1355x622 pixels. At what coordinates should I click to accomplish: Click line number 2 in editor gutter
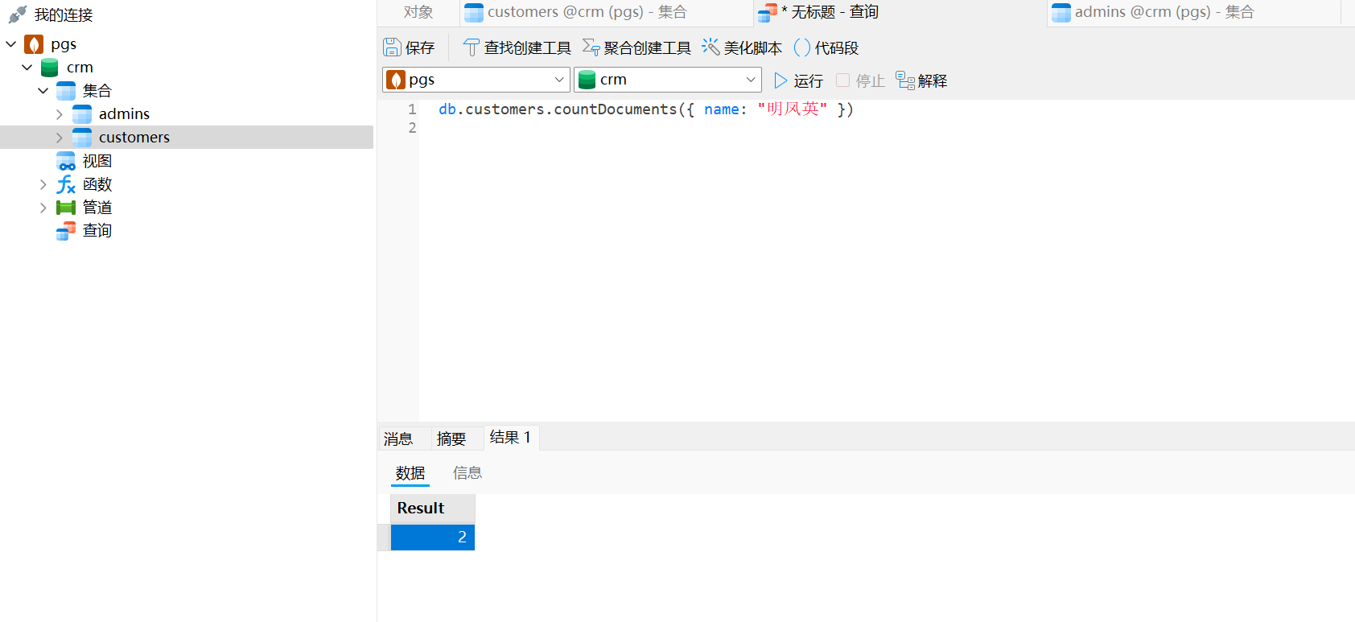click(x=413, y=128)
